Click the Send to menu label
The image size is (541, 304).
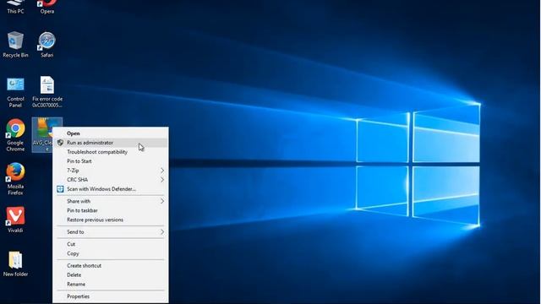click(x=75, y=232)
